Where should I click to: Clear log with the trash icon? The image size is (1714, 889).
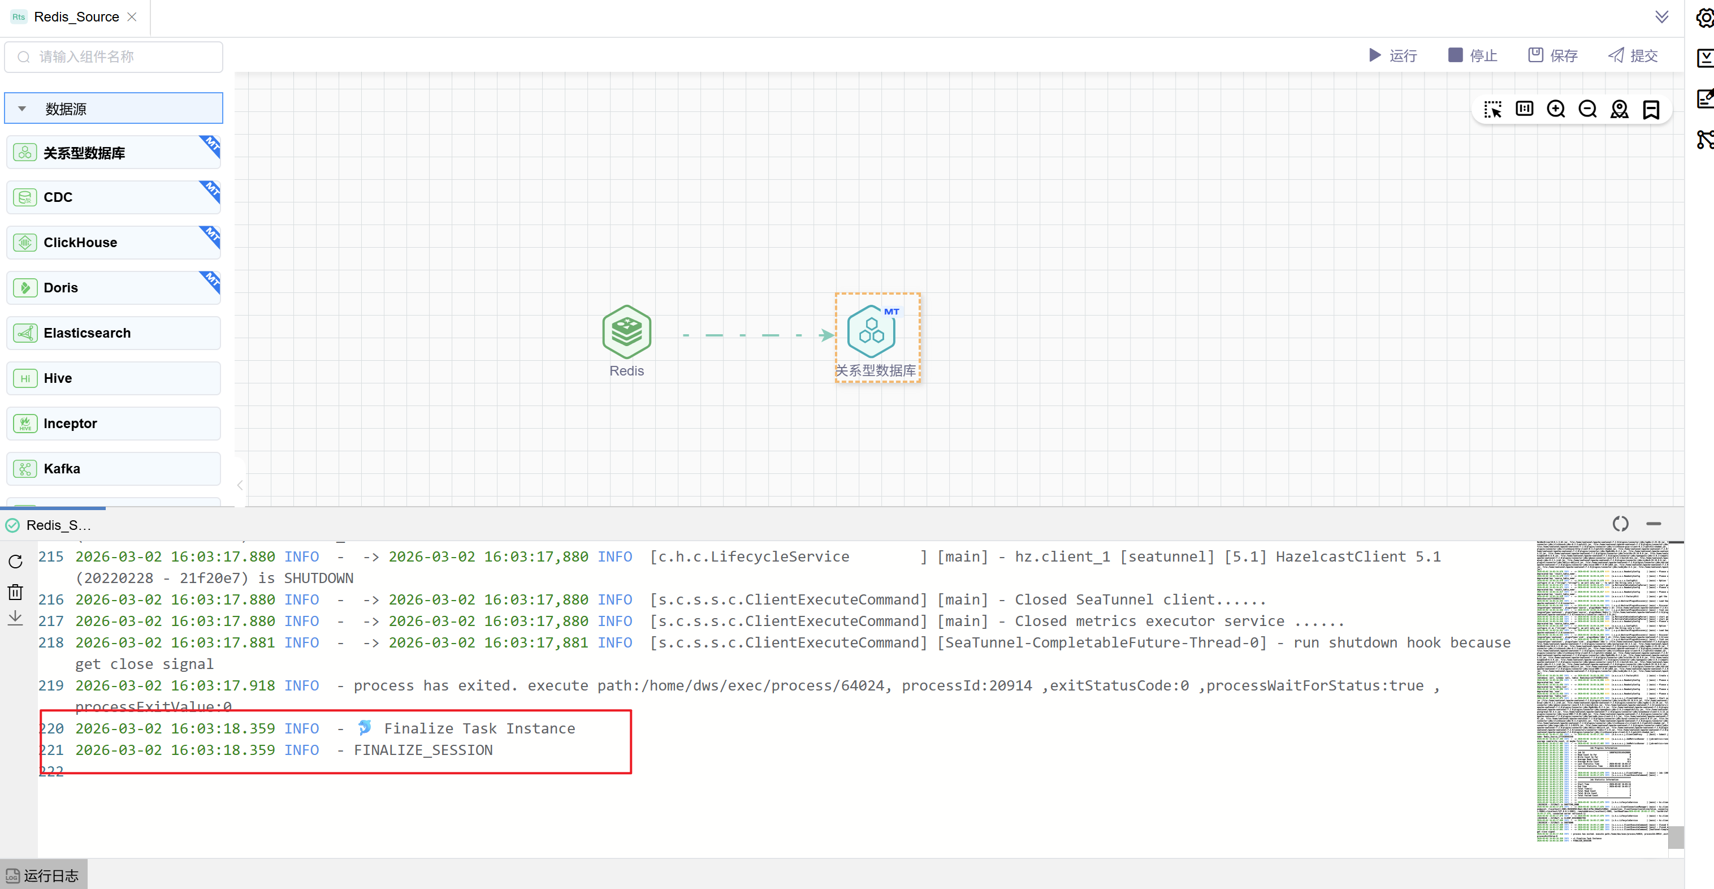pyautogui.click(x=15, y=591)
